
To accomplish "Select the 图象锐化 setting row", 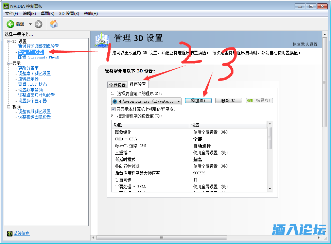I will 189,132.
